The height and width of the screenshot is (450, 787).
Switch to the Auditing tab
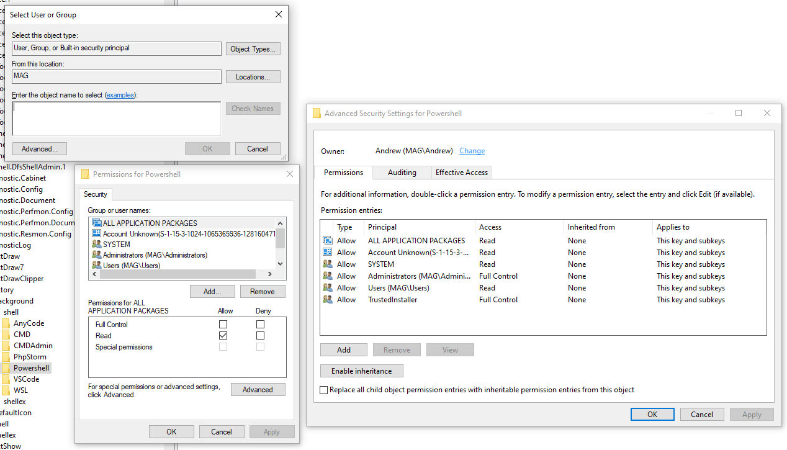click(402, 172)
